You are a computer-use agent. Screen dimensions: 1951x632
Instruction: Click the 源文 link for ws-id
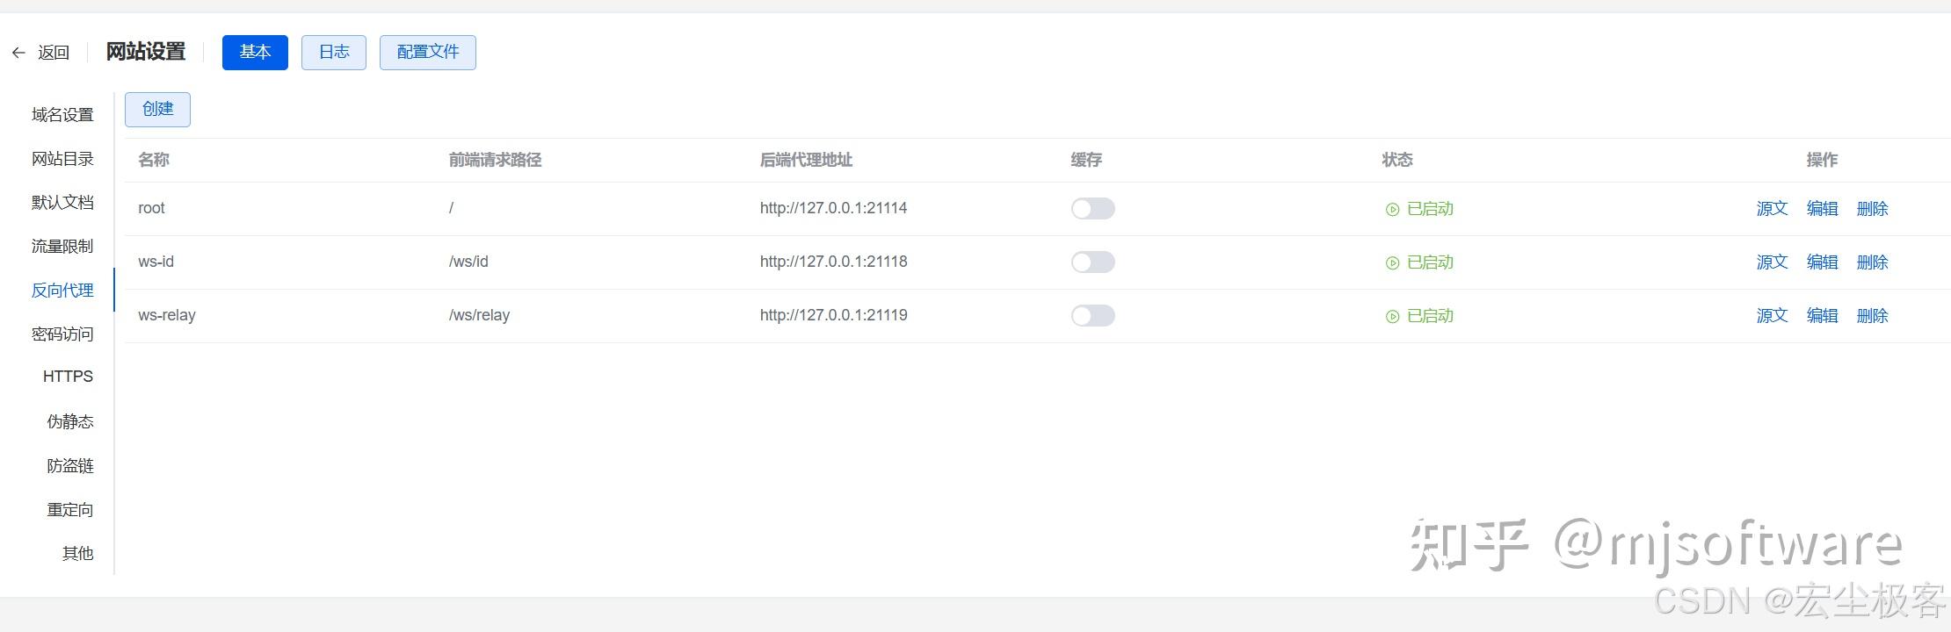pos(1771,262)
